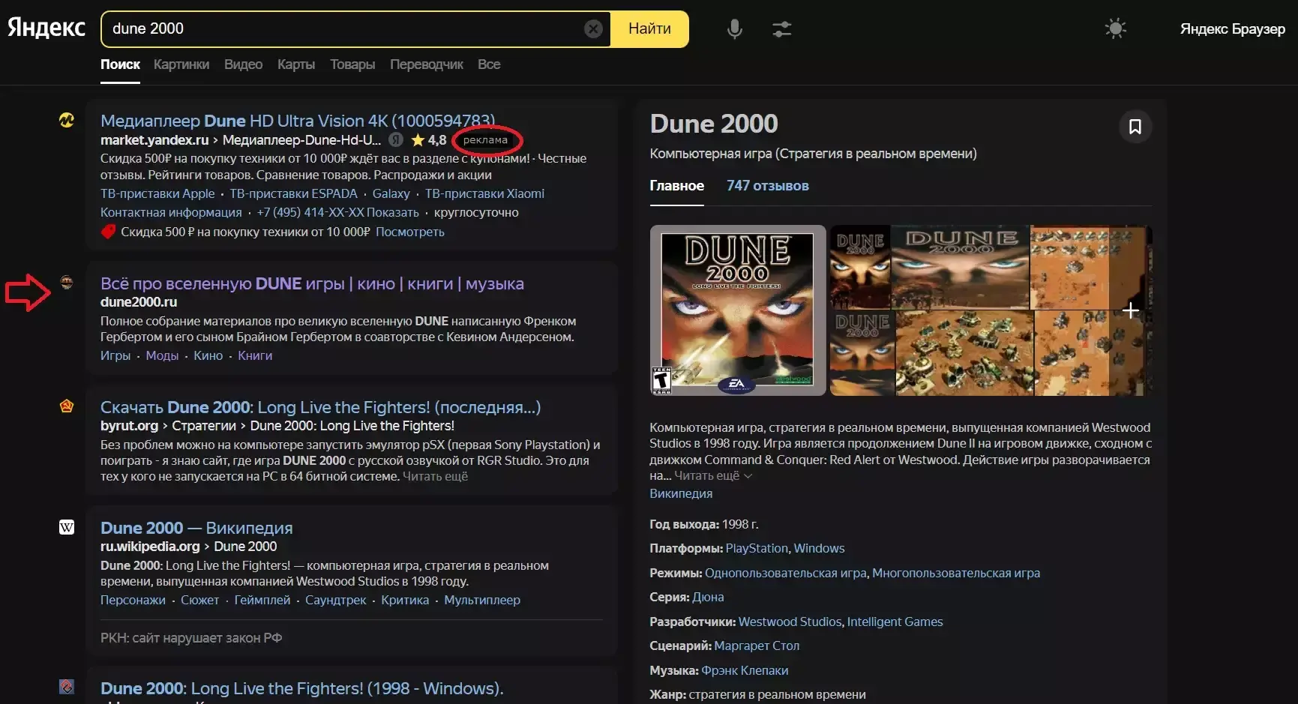1298x704 pixels.
Task: Open Windows platform link
Action: pyautogui.click(x=819, y=548)
